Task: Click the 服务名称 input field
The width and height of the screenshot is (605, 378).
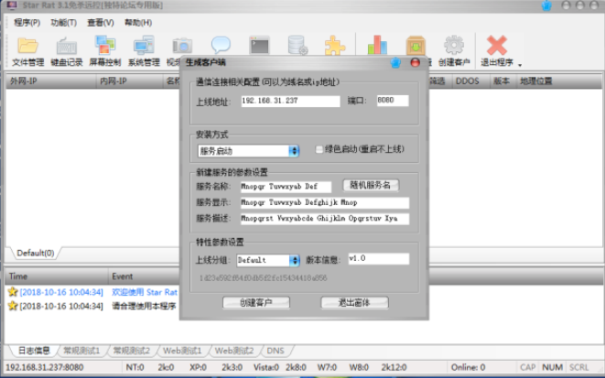Action: coord(286,187)
